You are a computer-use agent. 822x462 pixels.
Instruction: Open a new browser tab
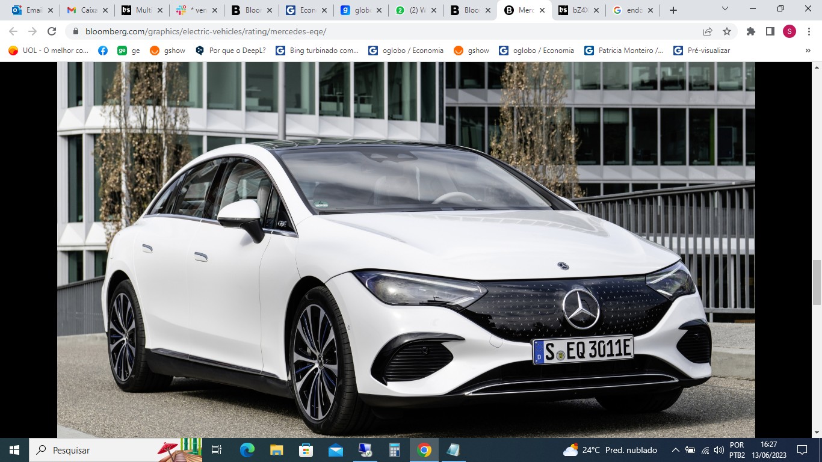point(673,10)
